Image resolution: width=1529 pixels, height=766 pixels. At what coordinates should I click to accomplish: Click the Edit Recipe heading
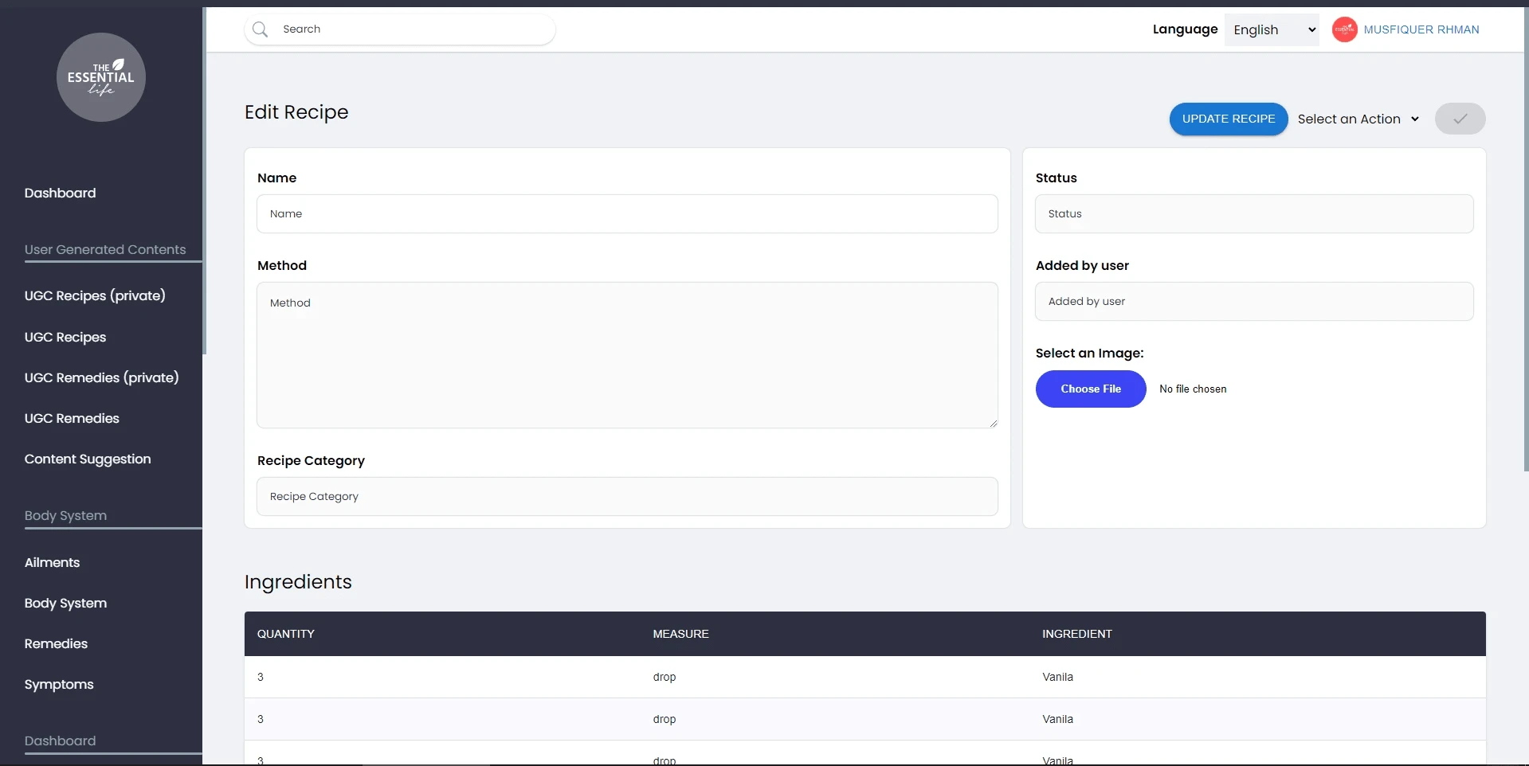296,111
